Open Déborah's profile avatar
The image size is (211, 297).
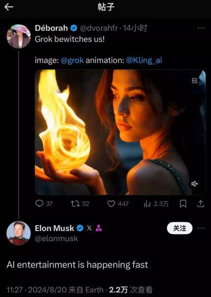click(19, 36)
